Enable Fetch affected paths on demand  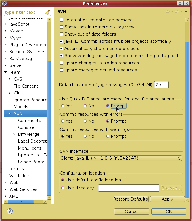point(61,20)
